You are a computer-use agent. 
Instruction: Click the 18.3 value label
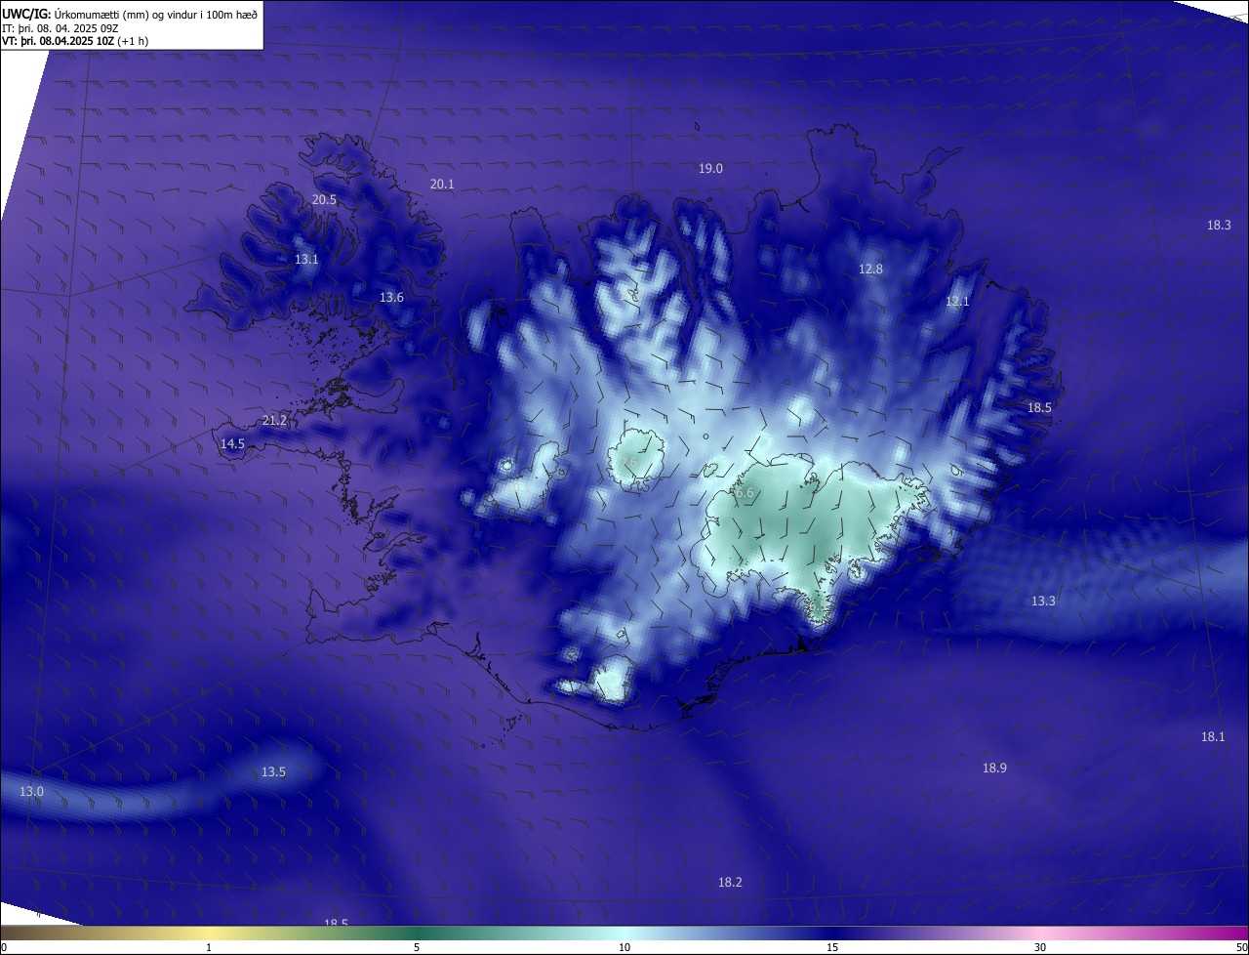point(1219,225)
